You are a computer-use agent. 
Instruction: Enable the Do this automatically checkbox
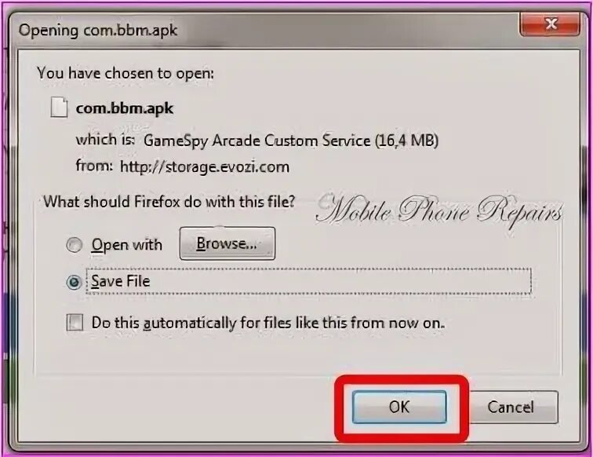pos(75,323)
